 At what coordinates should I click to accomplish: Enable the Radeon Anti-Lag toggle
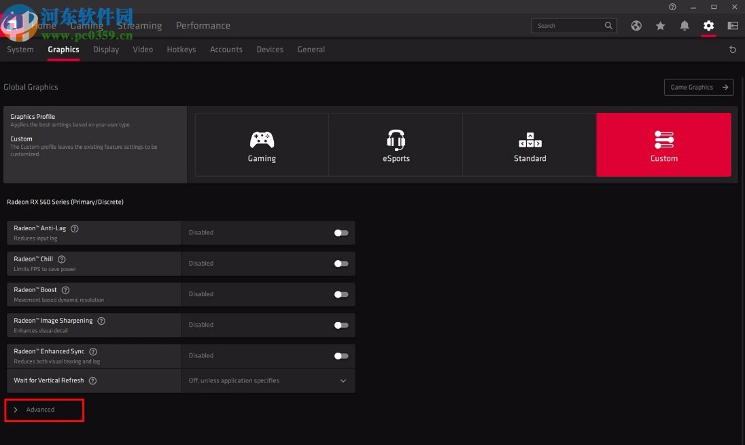(x=341, y=232)
